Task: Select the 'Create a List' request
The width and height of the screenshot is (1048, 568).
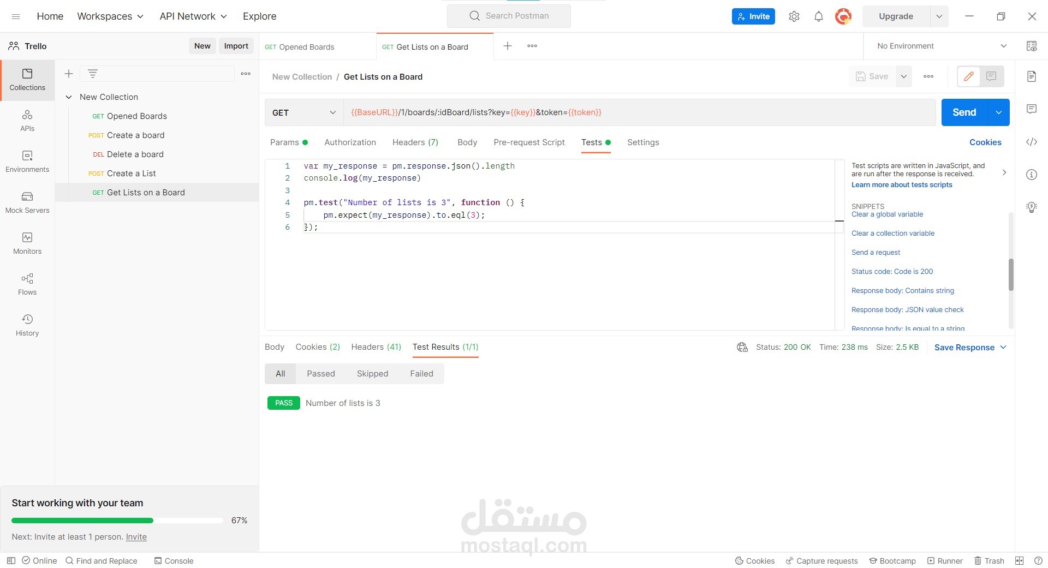Action: coord(157,174)
